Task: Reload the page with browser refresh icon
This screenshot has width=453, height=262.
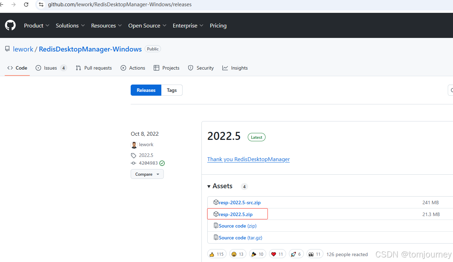Action: tap(26, 5)
